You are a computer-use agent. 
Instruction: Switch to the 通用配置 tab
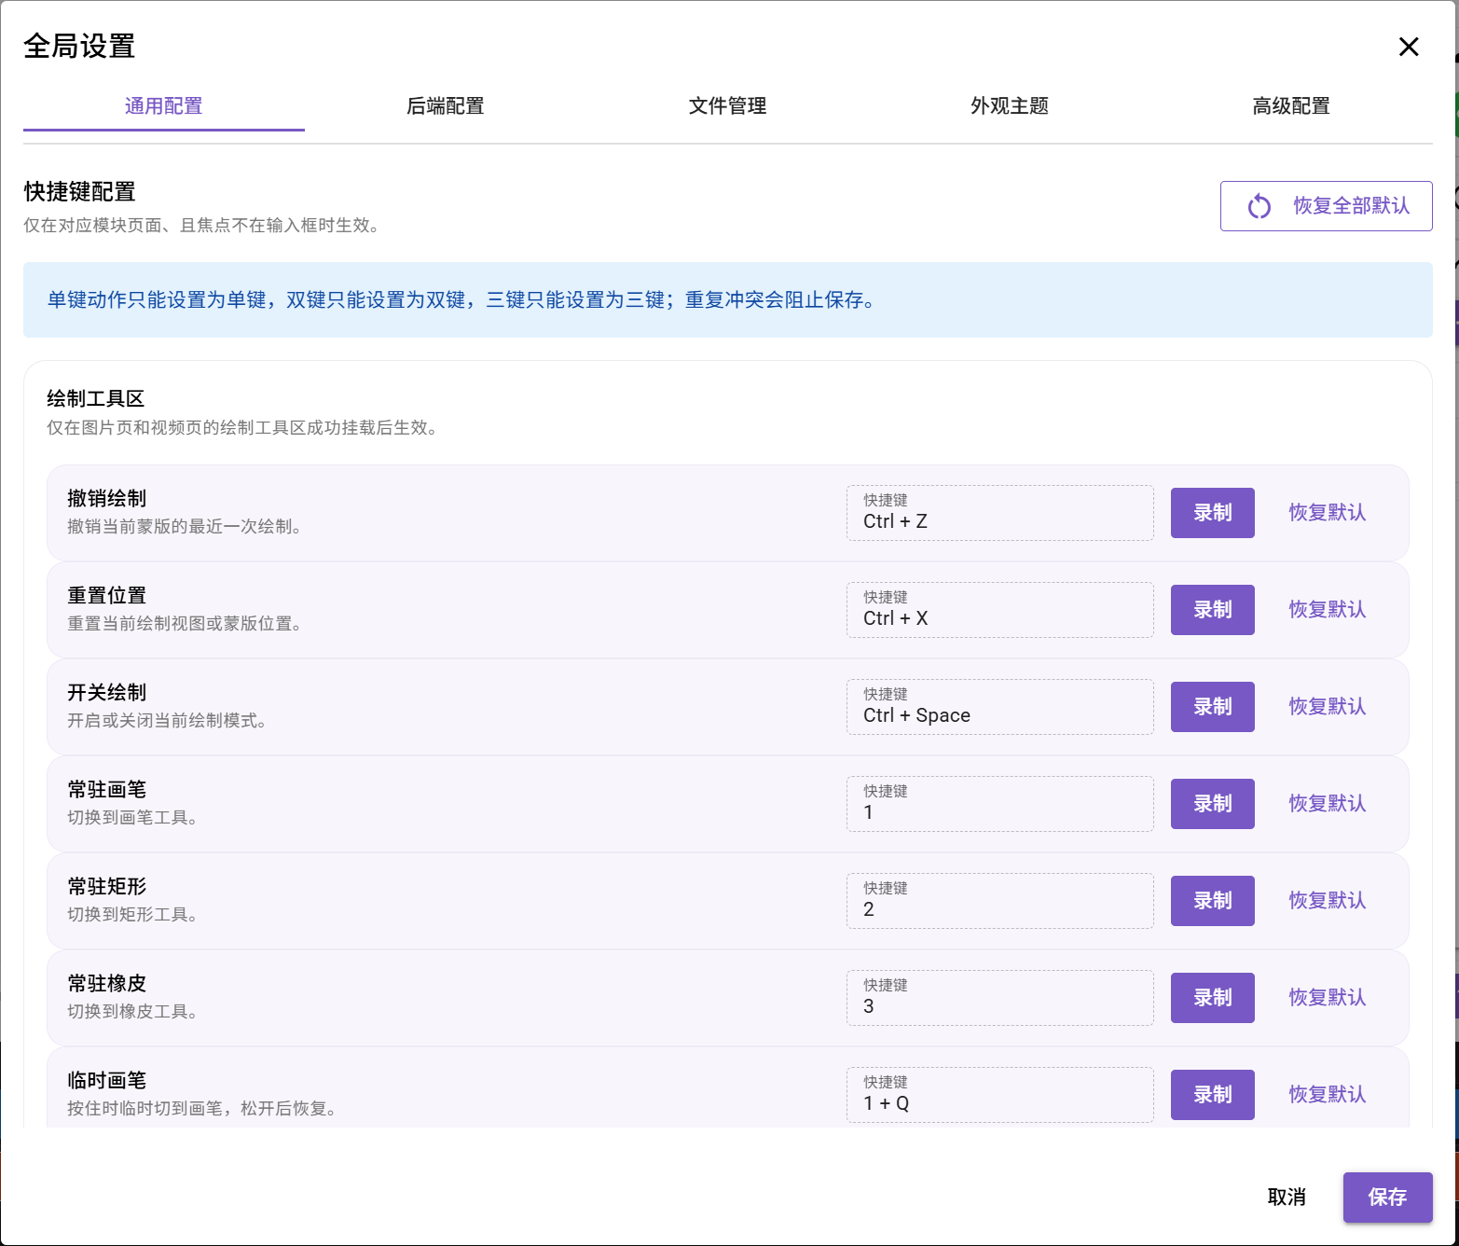click(164, 106)
